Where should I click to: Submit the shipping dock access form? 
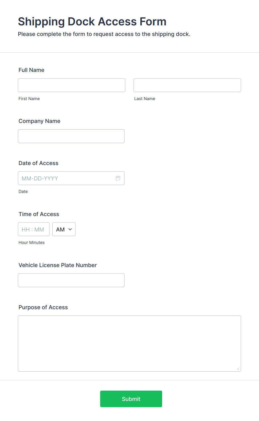pos(131,399)
